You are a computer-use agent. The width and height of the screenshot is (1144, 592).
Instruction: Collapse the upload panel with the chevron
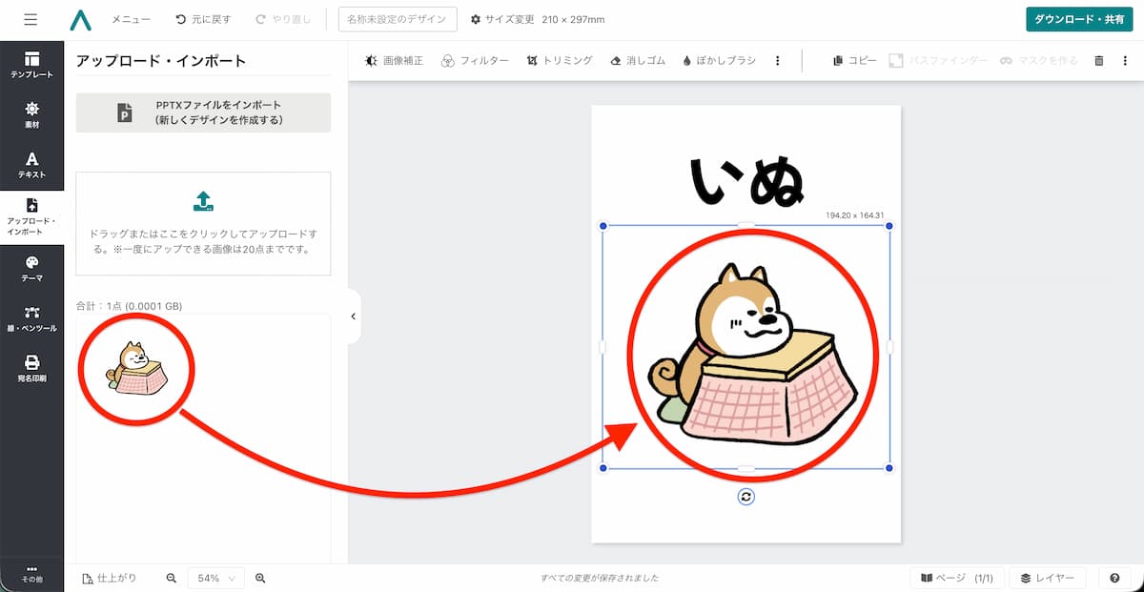tap(354, 316)
